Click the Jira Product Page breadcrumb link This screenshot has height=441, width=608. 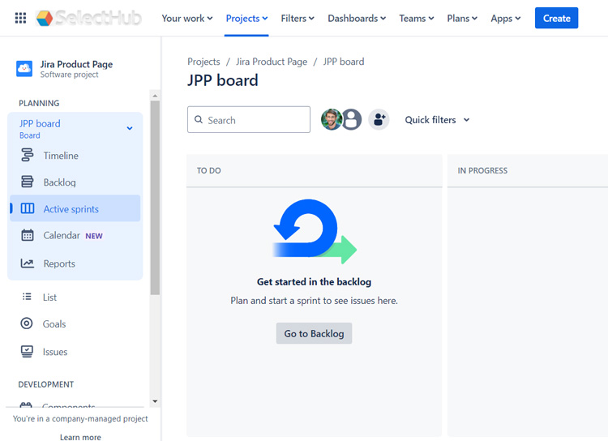click(x=272, y=62)
